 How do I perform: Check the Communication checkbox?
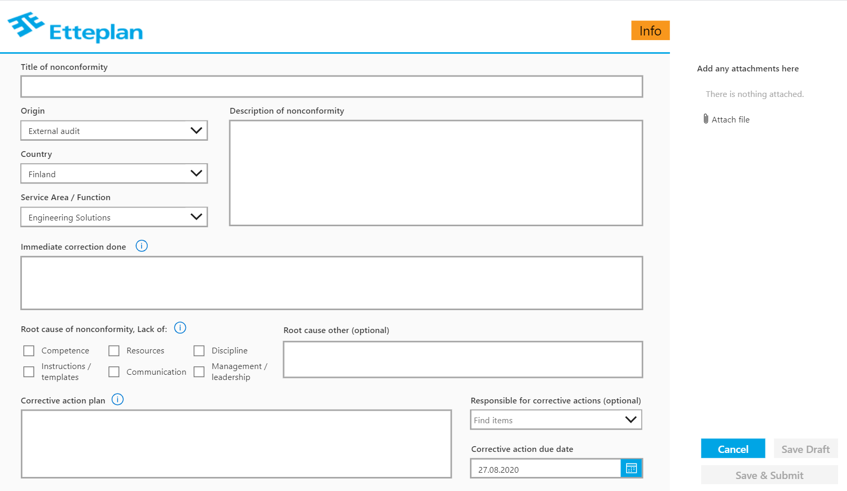pos(114,371)
